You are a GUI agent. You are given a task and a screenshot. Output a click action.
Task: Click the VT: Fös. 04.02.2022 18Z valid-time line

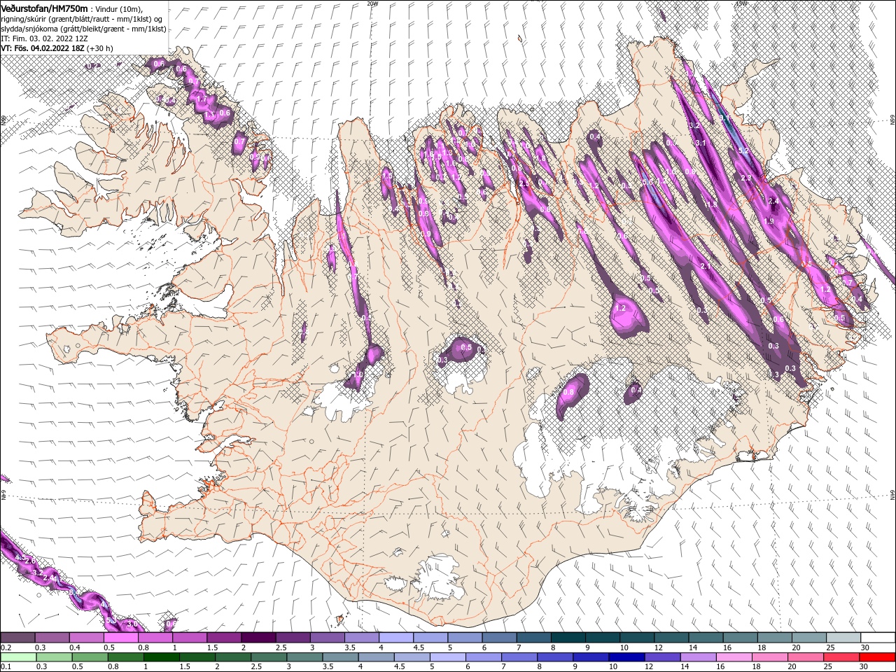(x=57, y=48)
